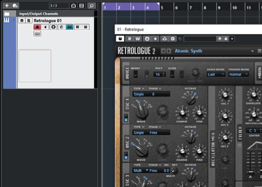Toggle plugin Write Automation W button

point(137,39)
